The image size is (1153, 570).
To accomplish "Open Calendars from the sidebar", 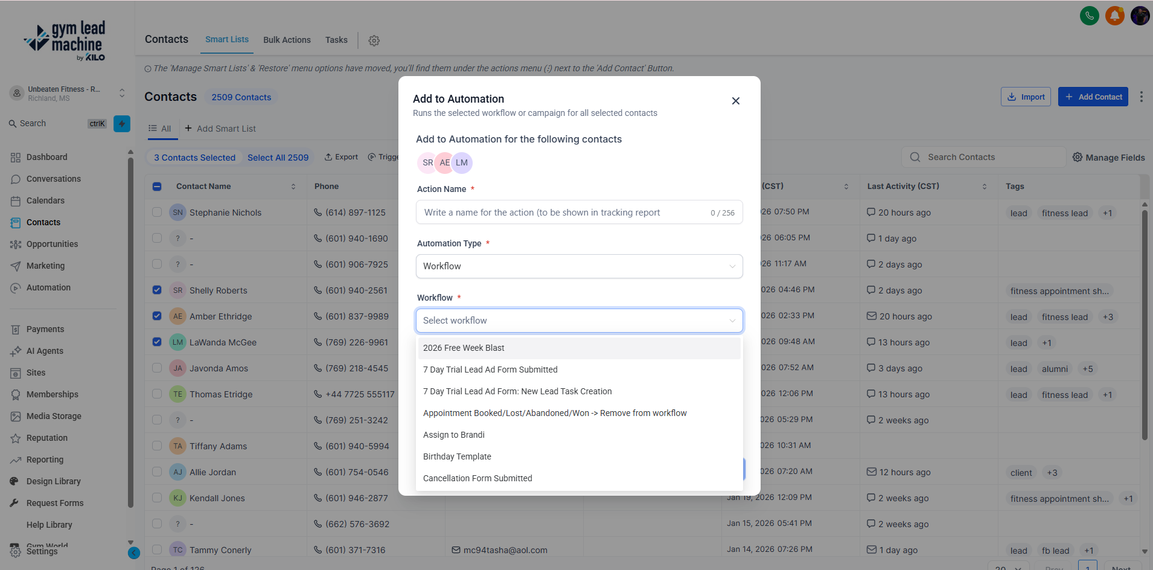I will (x=45, y=200).
